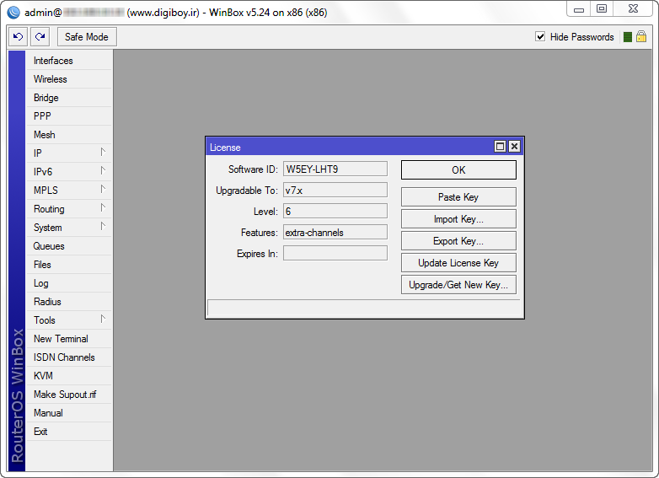Toggle the Hide Passwords checkbox
This screenshot has height=478, width=659.
click(x=540, y=36)
